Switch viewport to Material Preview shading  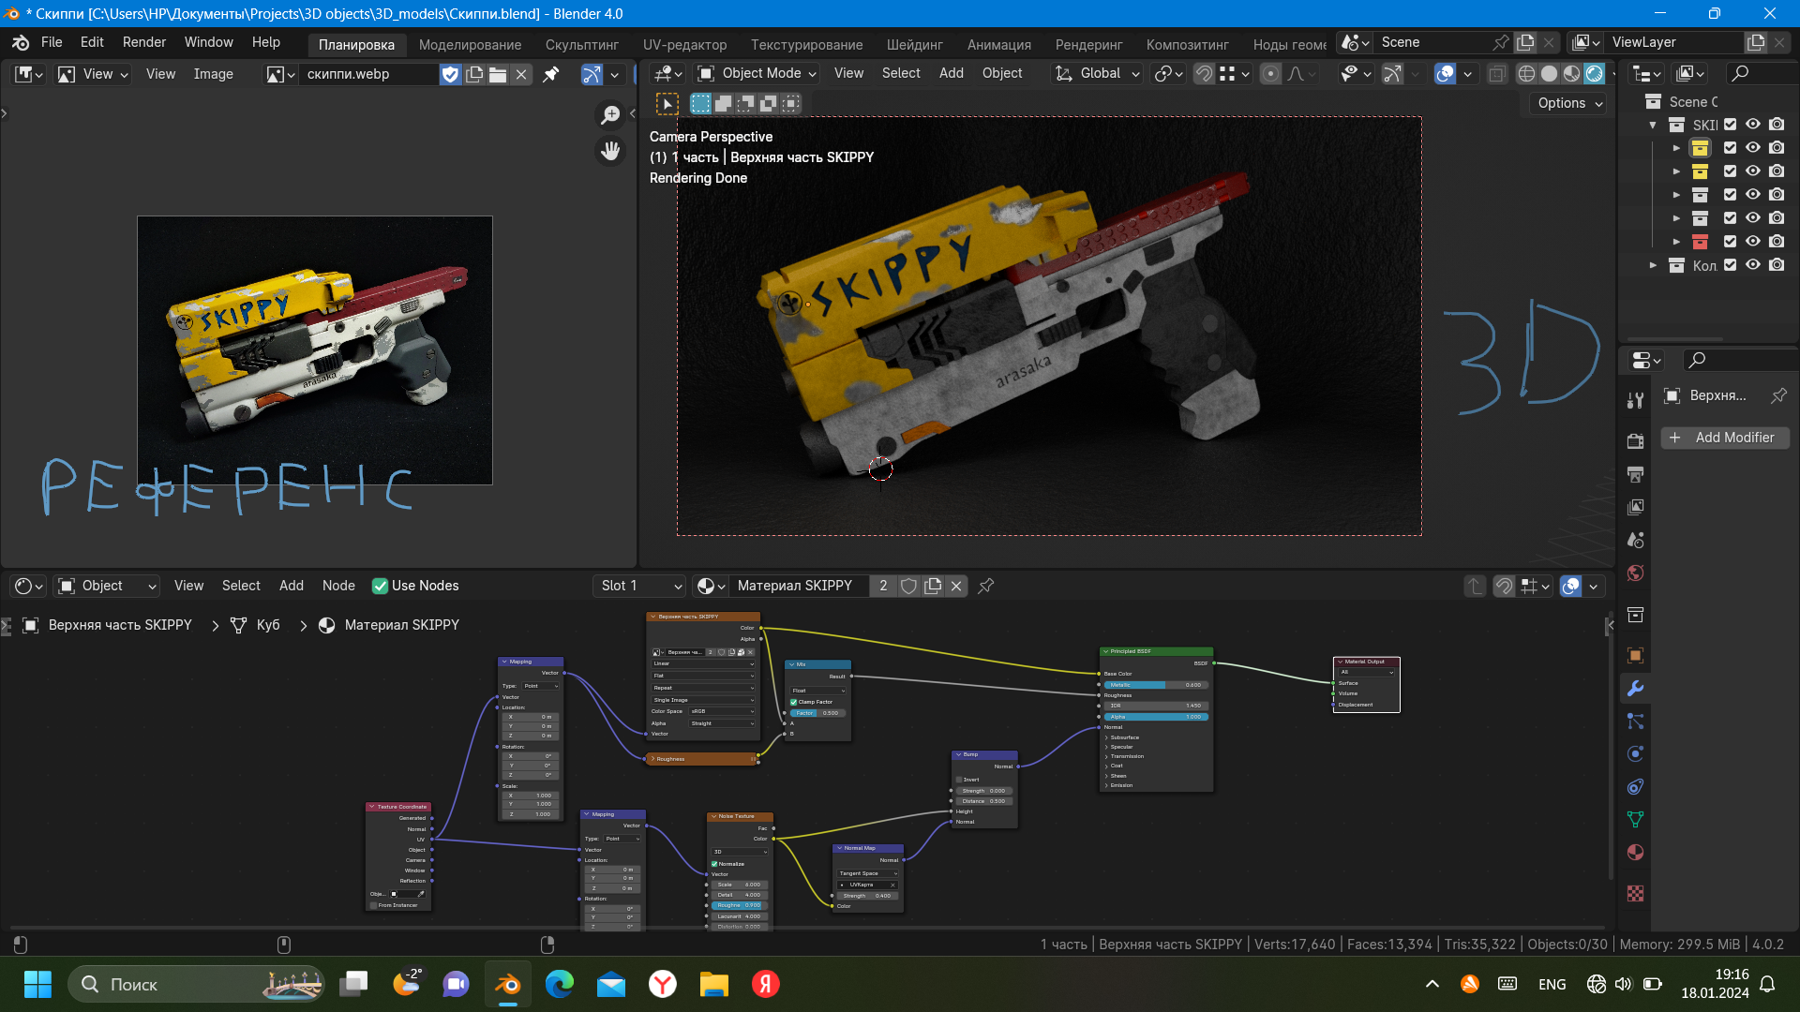1572,73
